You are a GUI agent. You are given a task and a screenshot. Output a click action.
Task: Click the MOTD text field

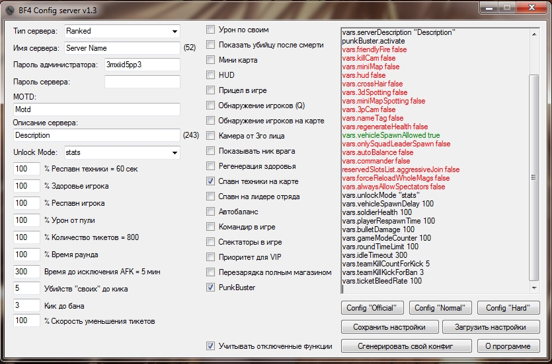(97, 109)
